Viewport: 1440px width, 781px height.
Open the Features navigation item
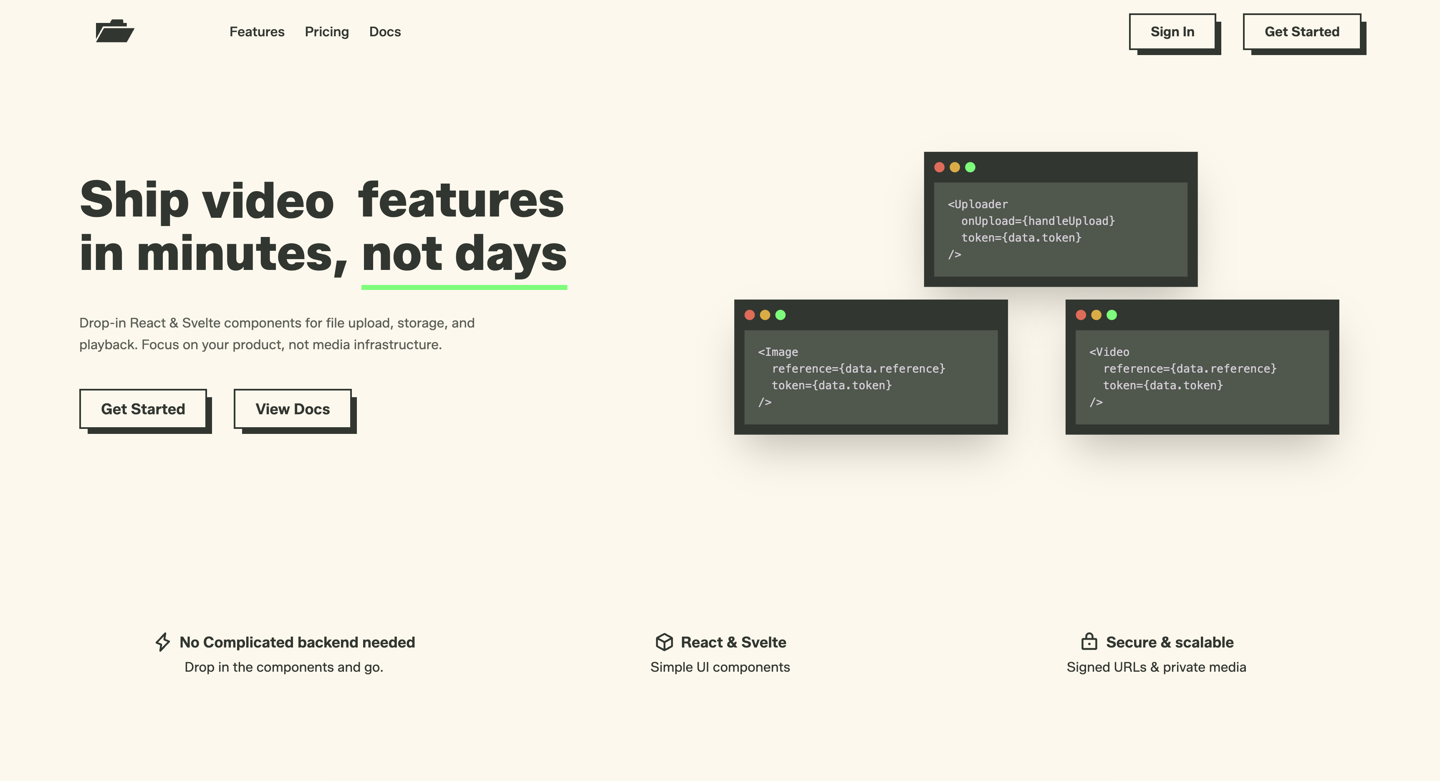coord(257,32)
